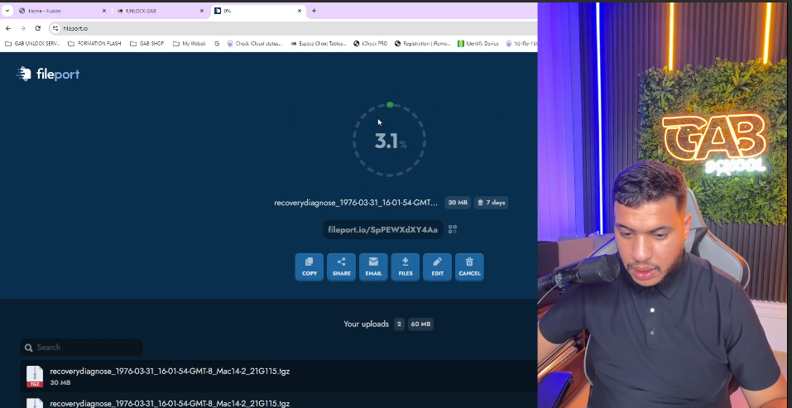The height and width of the screenshot is (408, 792).
Task: Click the fileport.io address bar
Action: 293,28
